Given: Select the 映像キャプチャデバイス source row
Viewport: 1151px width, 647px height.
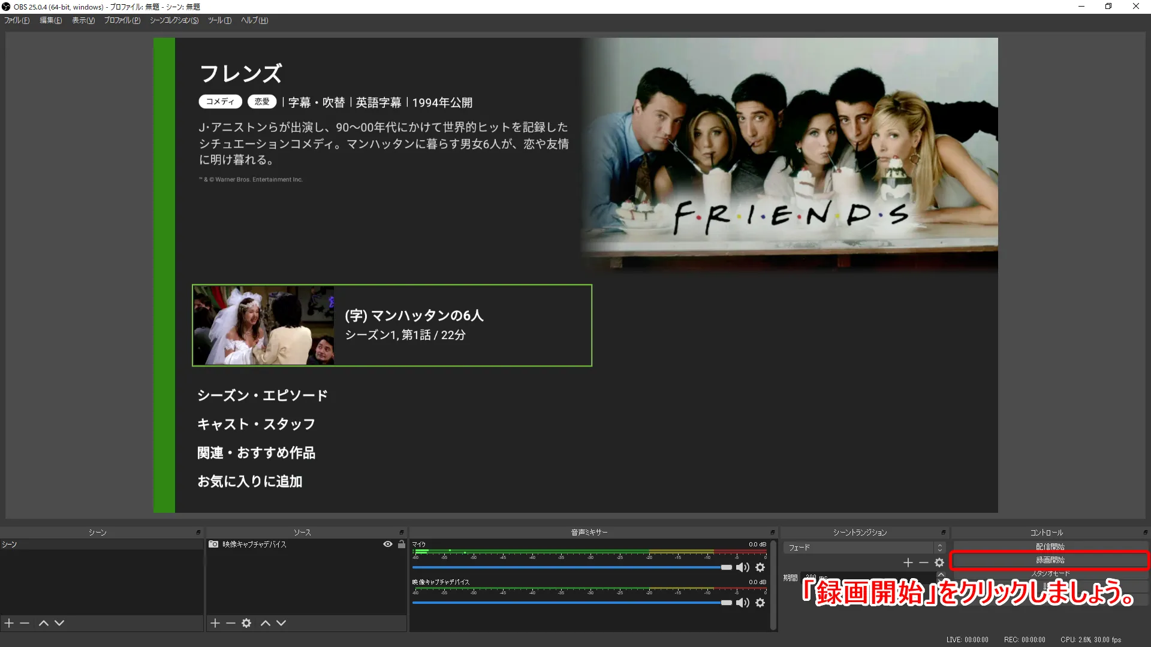Looking at the screenshot, I should point(306,545).
